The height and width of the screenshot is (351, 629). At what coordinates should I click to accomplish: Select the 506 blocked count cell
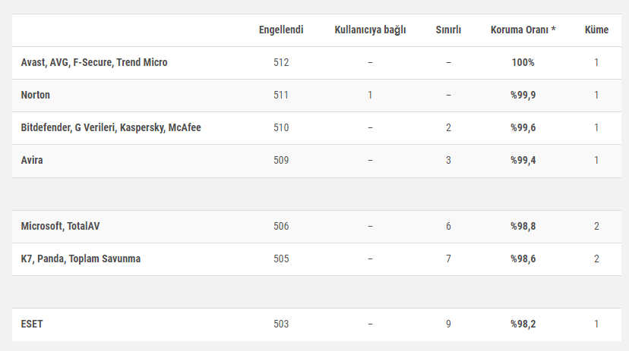tap(281, 226)
